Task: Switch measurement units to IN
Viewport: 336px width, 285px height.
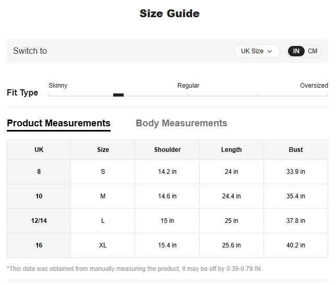Action: (x=296, y=51)
